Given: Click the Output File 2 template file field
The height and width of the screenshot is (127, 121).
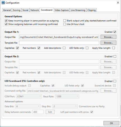Looking at the screenshot, I should [59, 67].
